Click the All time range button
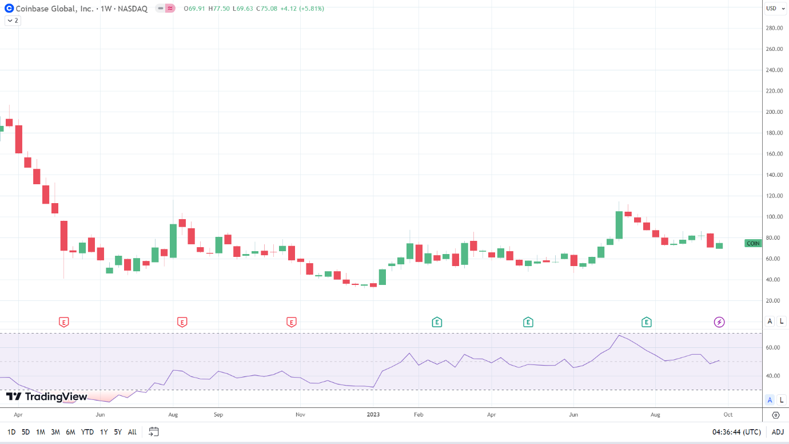The height and width of the screenshot is (444, 789). (132, 432)
